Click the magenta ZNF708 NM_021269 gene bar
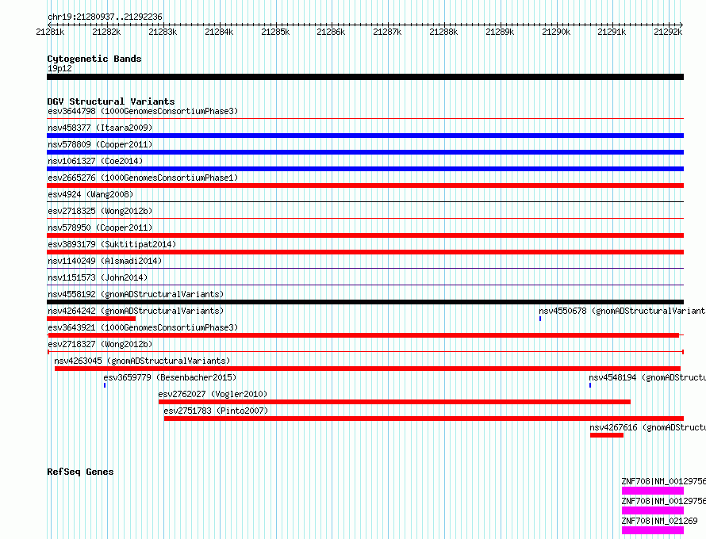Viewport: 706px width, 539px height. click(653, 530)
